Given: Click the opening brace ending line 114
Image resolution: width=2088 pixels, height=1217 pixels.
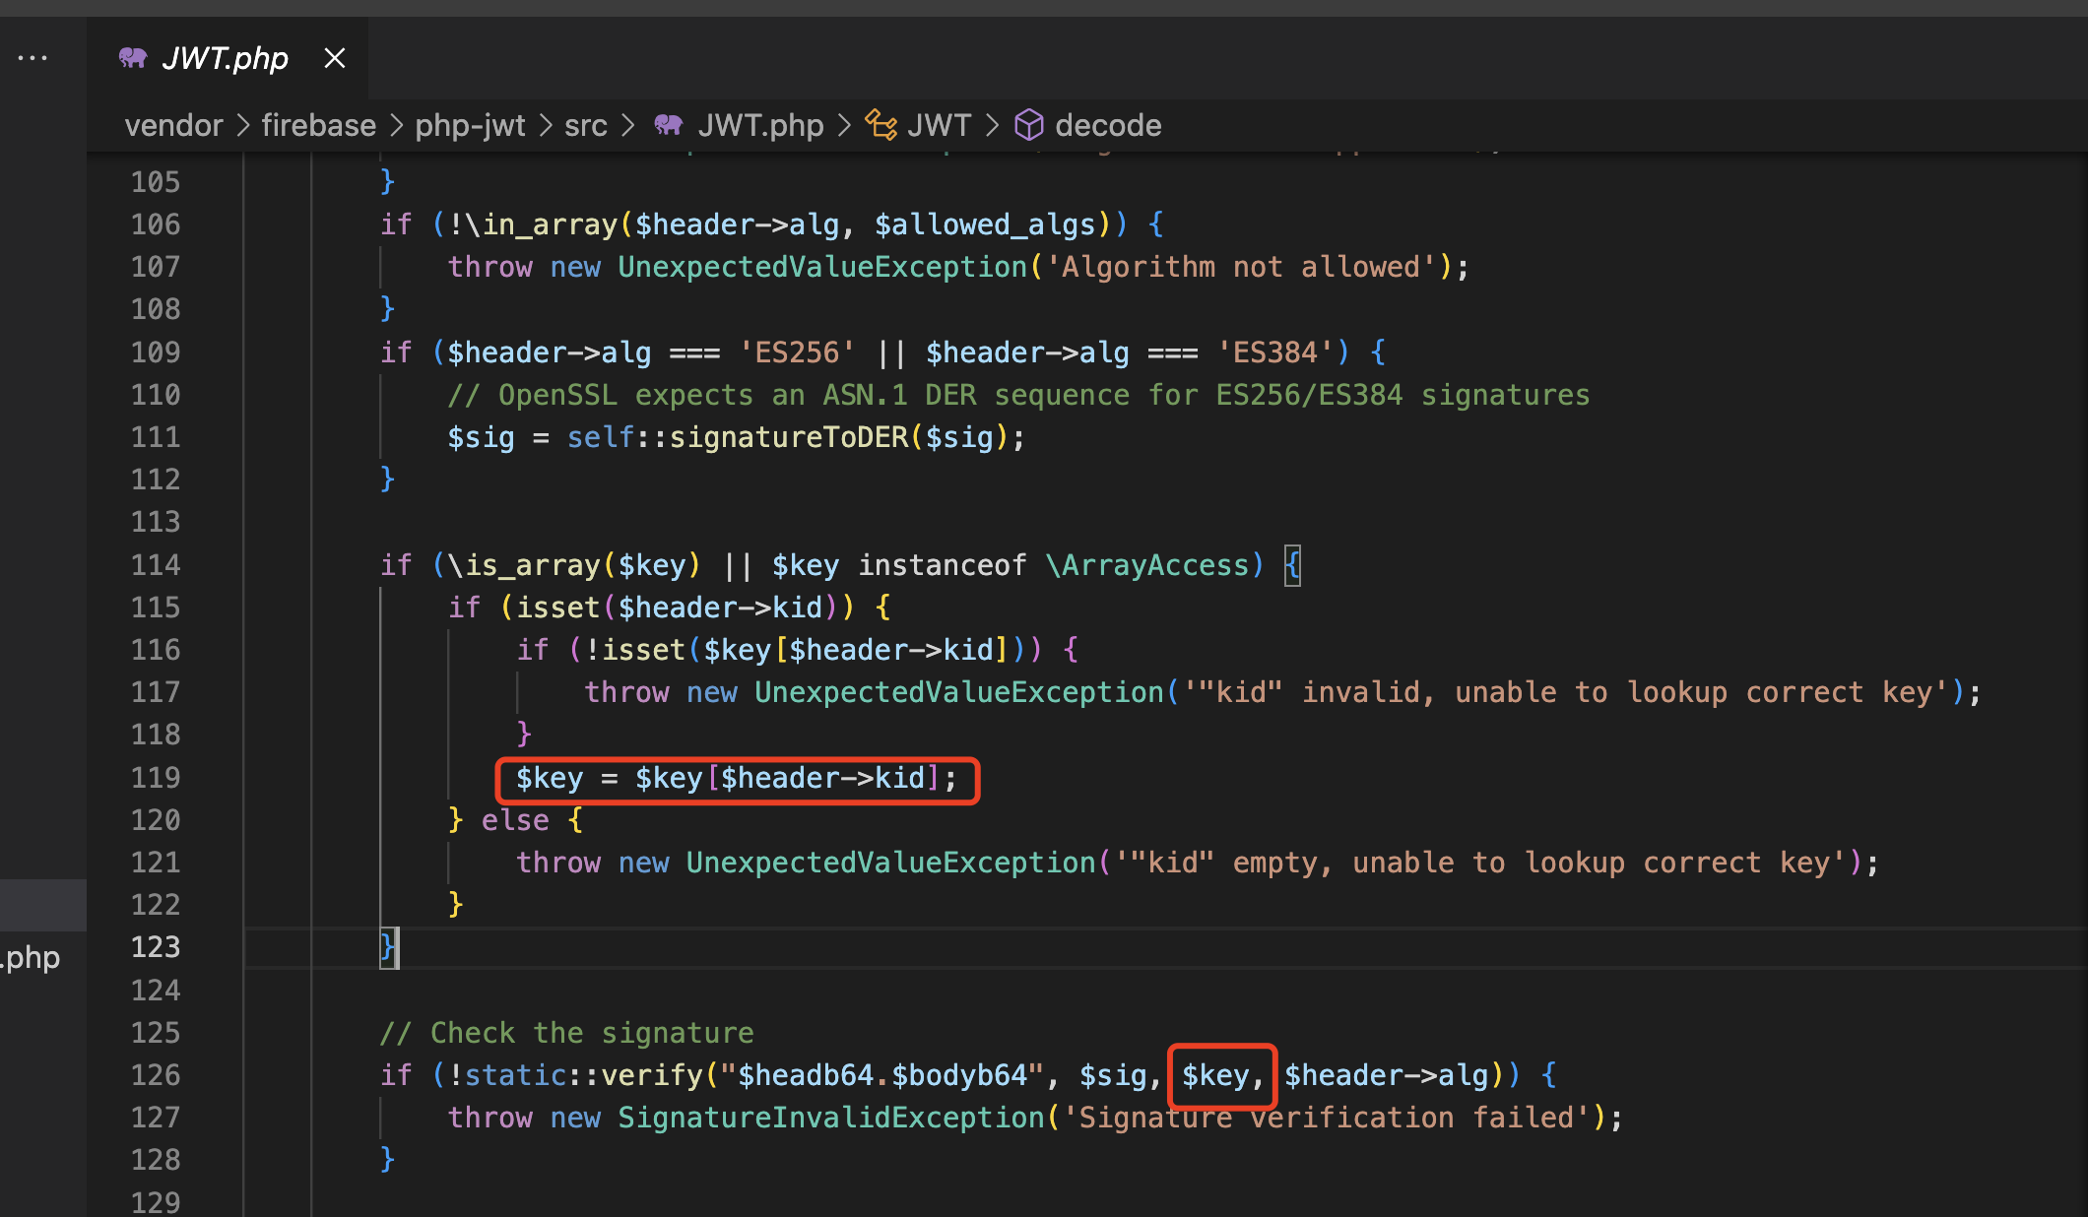Looking at the screenshot, I should click(1292, 565).
